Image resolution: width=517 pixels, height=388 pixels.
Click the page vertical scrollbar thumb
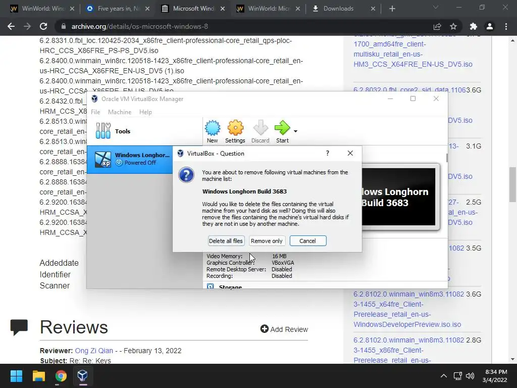512,184
